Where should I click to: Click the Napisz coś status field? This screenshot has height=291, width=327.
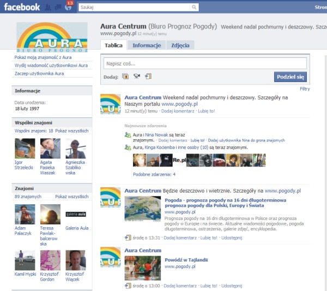(205, 63)
